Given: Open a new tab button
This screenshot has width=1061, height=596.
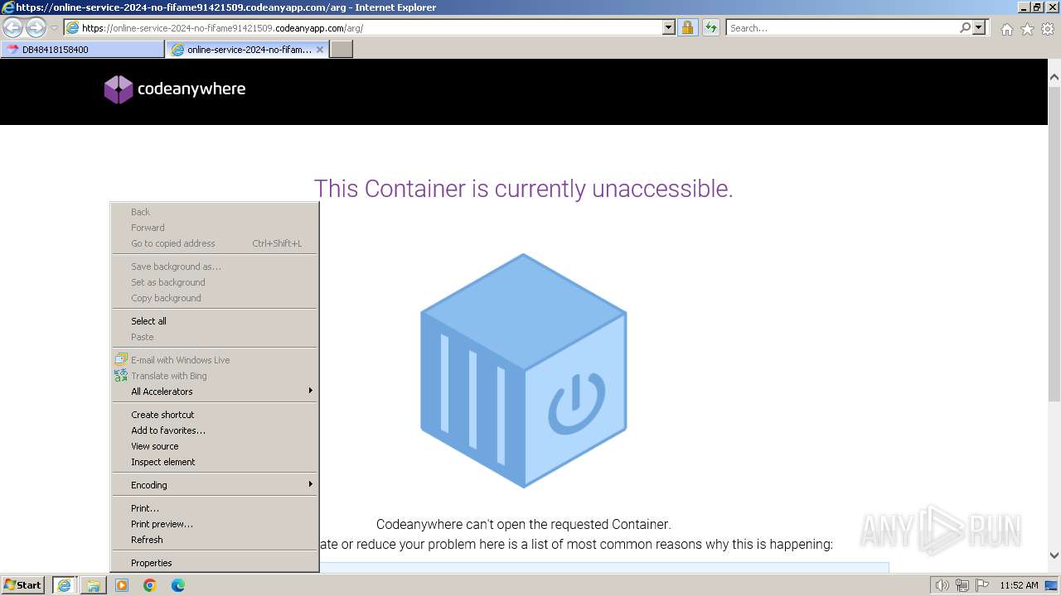Looking at the screenshot, I should point(342,50).
